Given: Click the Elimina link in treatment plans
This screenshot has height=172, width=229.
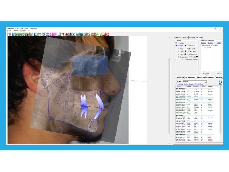Looking at the screenshot, I should (x=210, y=43).
